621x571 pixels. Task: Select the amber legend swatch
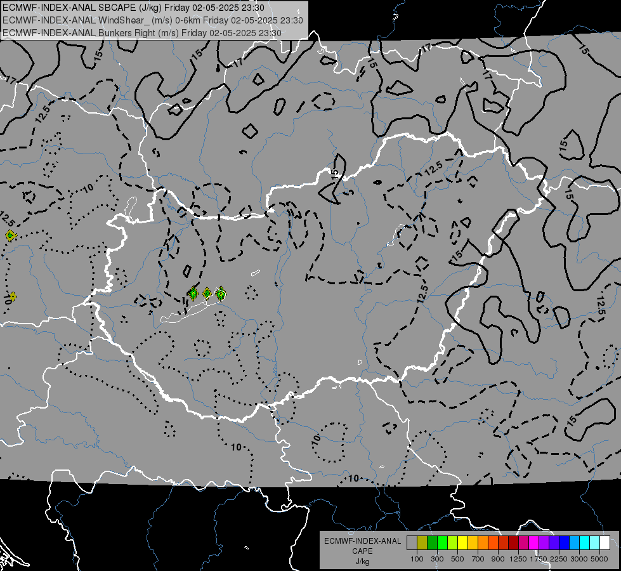coord(473,543)
